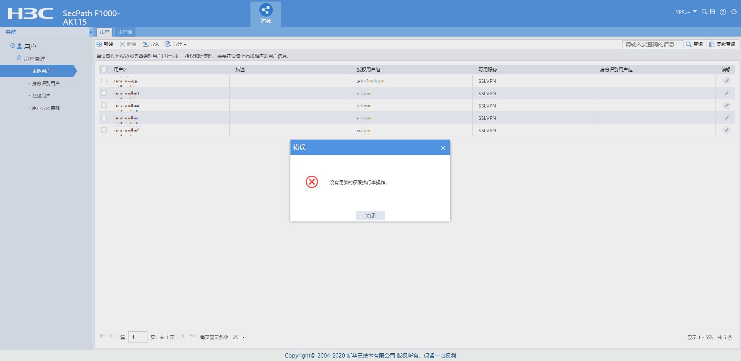
Task: Click the 删除 toolbar button
Action: [128, 44]
